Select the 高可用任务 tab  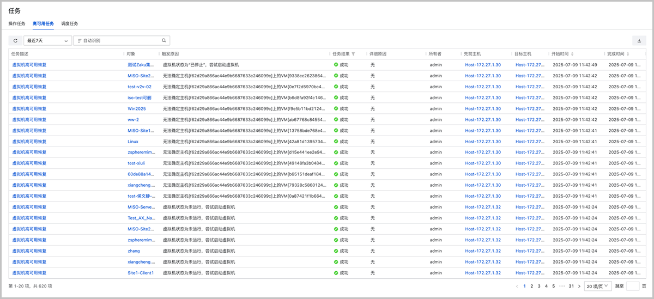tap(43, 24)
